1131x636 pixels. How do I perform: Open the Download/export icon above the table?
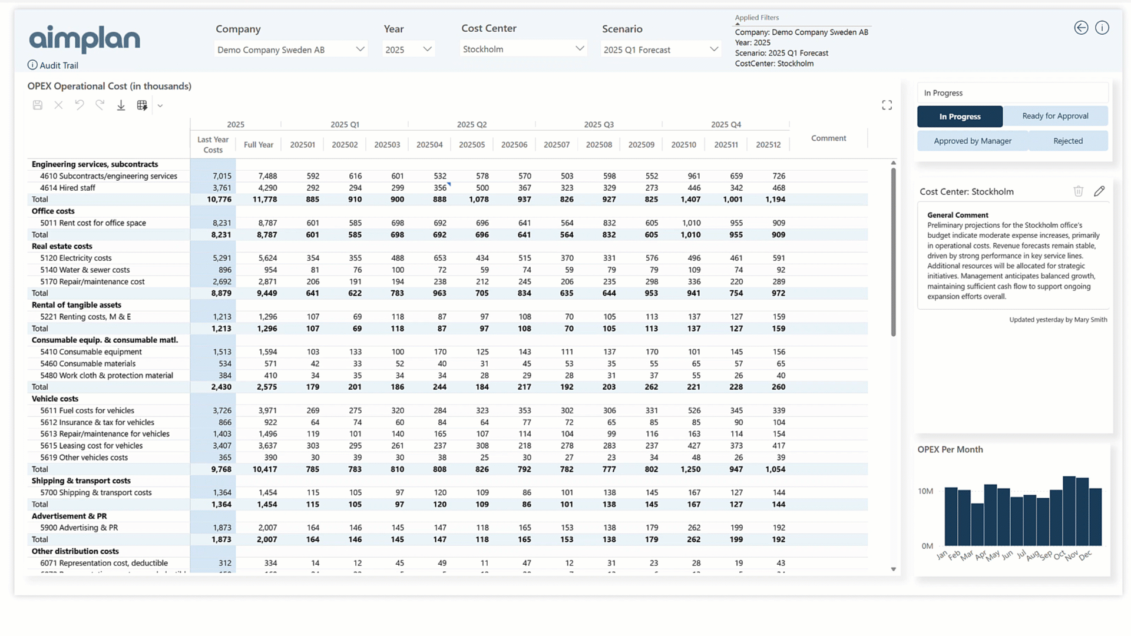121,105
